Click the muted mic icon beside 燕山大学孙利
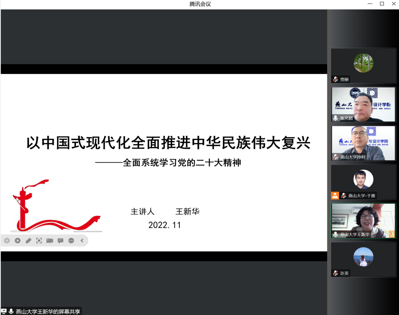399x315 pixels. [335, 157]
